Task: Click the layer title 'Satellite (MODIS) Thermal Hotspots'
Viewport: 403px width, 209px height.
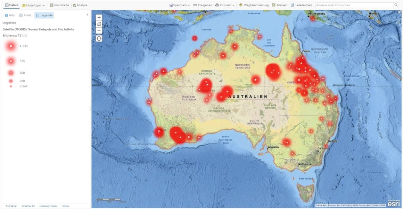Action: (38, 29)
